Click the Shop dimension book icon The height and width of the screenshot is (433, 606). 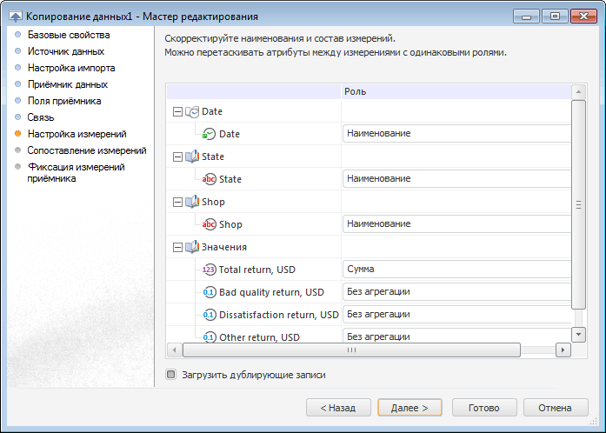(192, 202)
